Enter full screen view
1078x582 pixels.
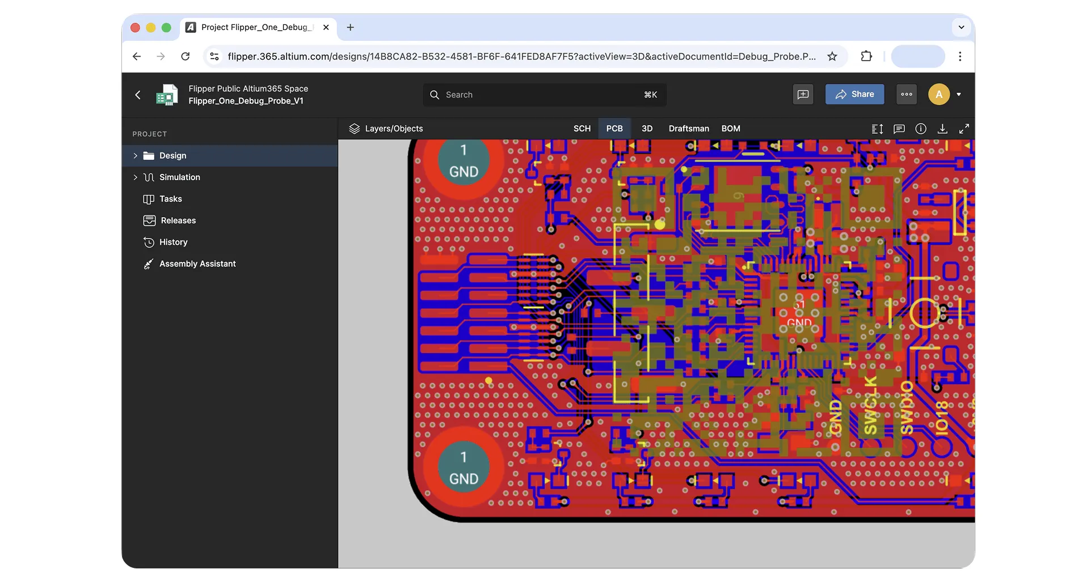pyautogui.click(x=964, y=129)
